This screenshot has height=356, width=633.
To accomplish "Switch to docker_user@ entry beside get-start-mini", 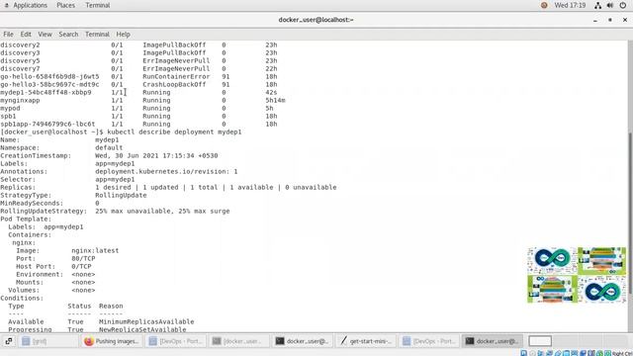I will pyautogui.click(x=303, y=341).
